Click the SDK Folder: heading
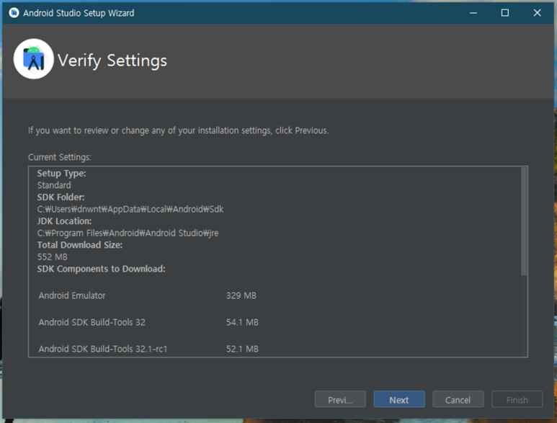 tap(61, 197)
